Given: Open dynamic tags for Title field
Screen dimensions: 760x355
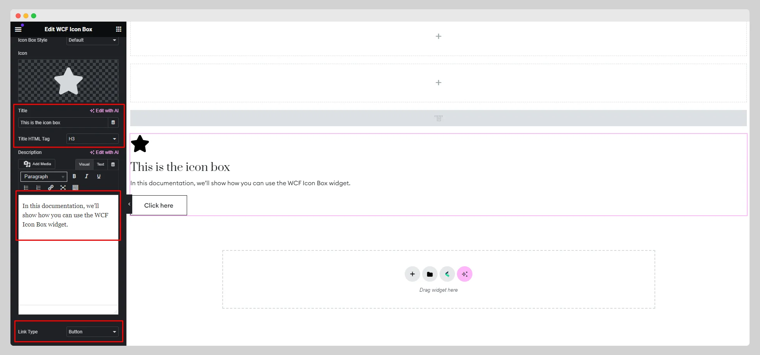Looking at the screenshot, I should click(113, 123).
